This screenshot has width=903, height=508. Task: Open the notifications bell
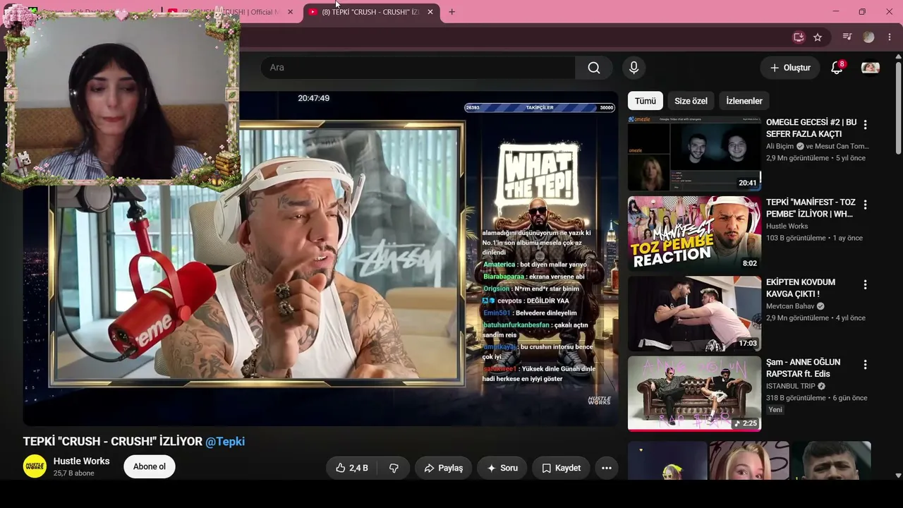[x=837, y=68]
